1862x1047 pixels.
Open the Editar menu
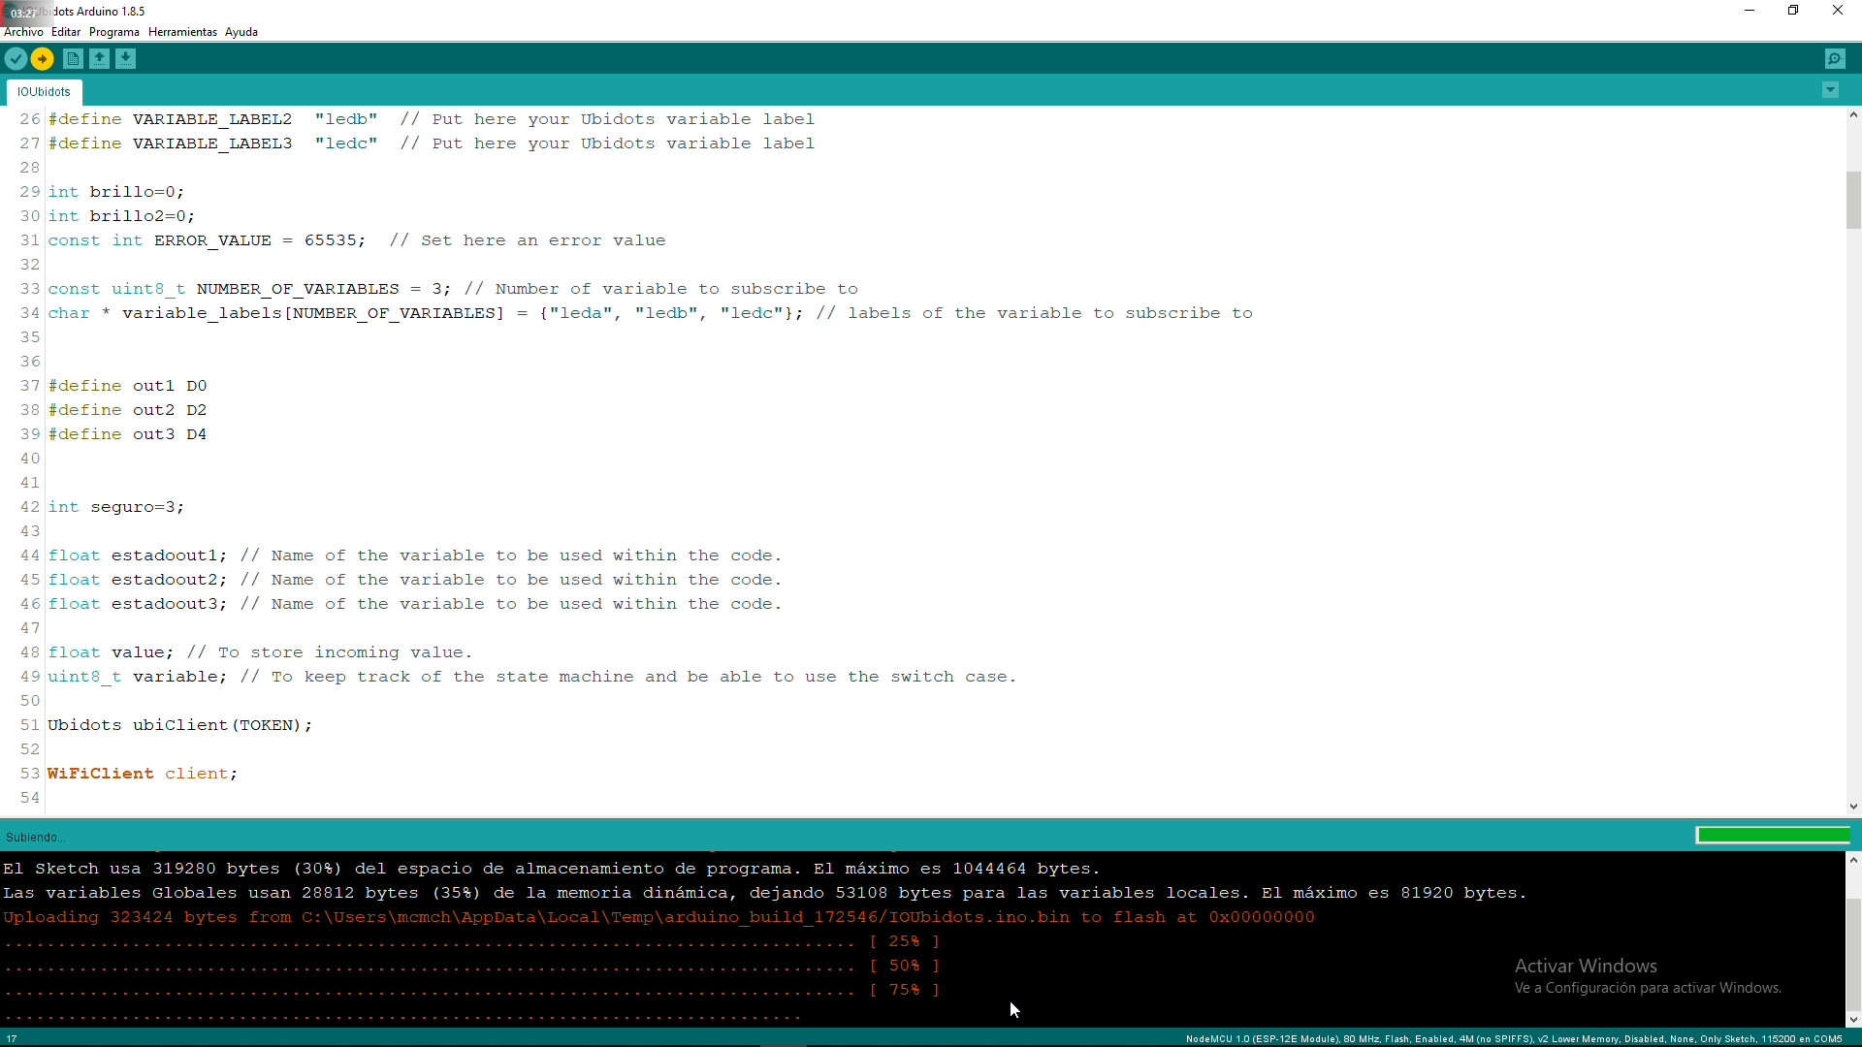(x=66, y=32)
